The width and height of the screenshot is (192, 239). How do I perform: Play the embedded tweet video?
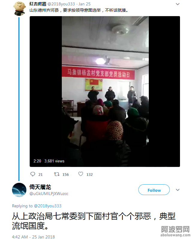(105, 92)
